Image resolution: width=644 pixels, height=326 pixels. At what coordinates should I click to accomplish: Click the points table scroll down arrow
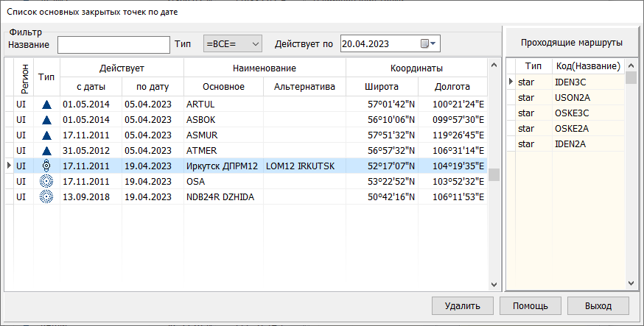[494, 283]
